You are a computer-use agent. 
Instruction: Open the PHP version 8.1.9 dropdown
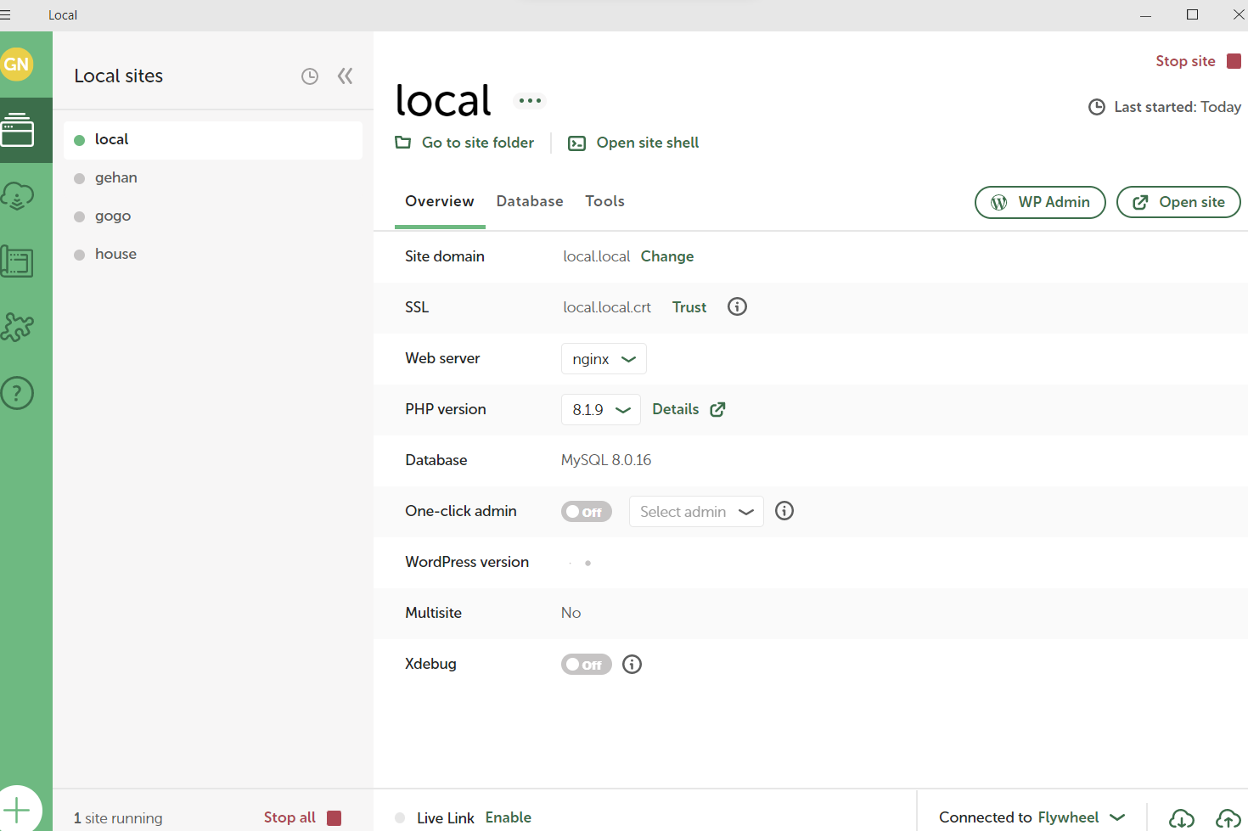pos(600,410)
